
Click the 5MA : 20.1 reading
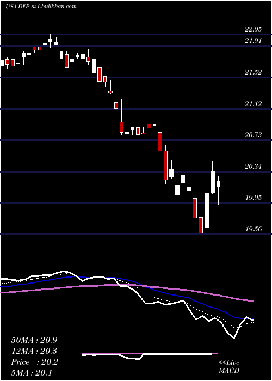32,373
